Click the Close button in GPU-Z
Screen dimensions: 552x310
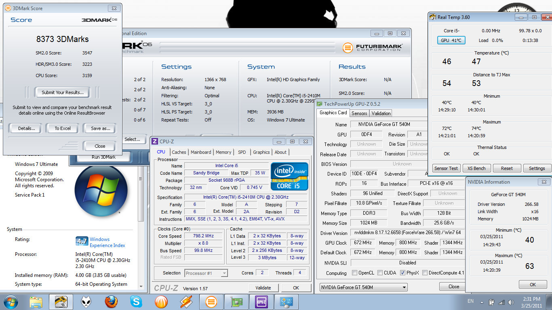454,287
